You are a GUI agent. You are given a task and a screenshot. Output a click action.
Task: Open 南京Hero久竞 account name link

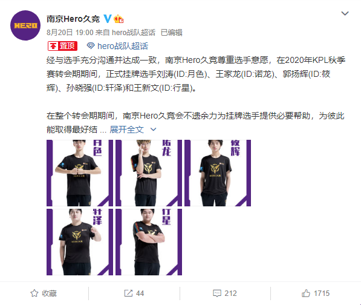point(73,19)
